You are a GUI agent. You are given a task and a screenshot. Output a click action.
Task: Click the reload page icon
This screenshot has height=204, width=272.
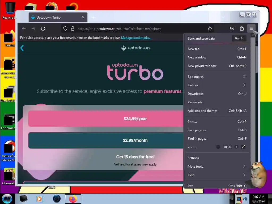[x=43, y=29]
